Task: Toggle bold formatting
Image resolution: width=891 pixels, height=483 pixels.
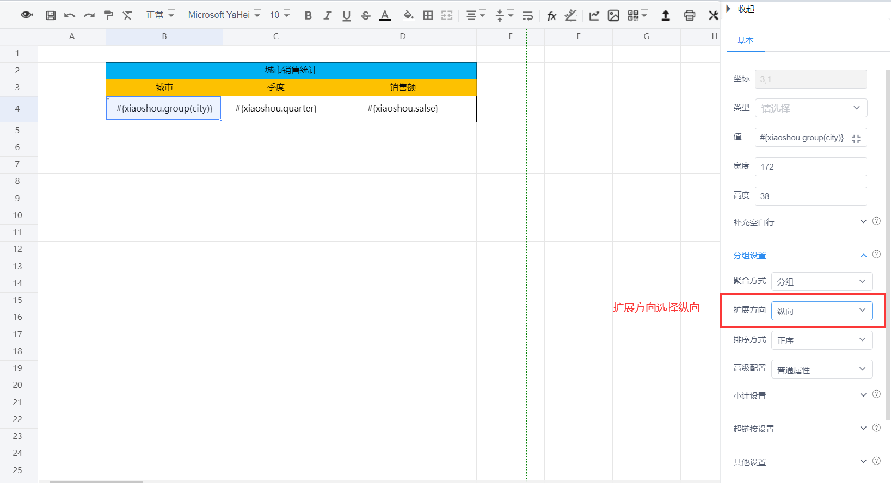Action: 308,15
